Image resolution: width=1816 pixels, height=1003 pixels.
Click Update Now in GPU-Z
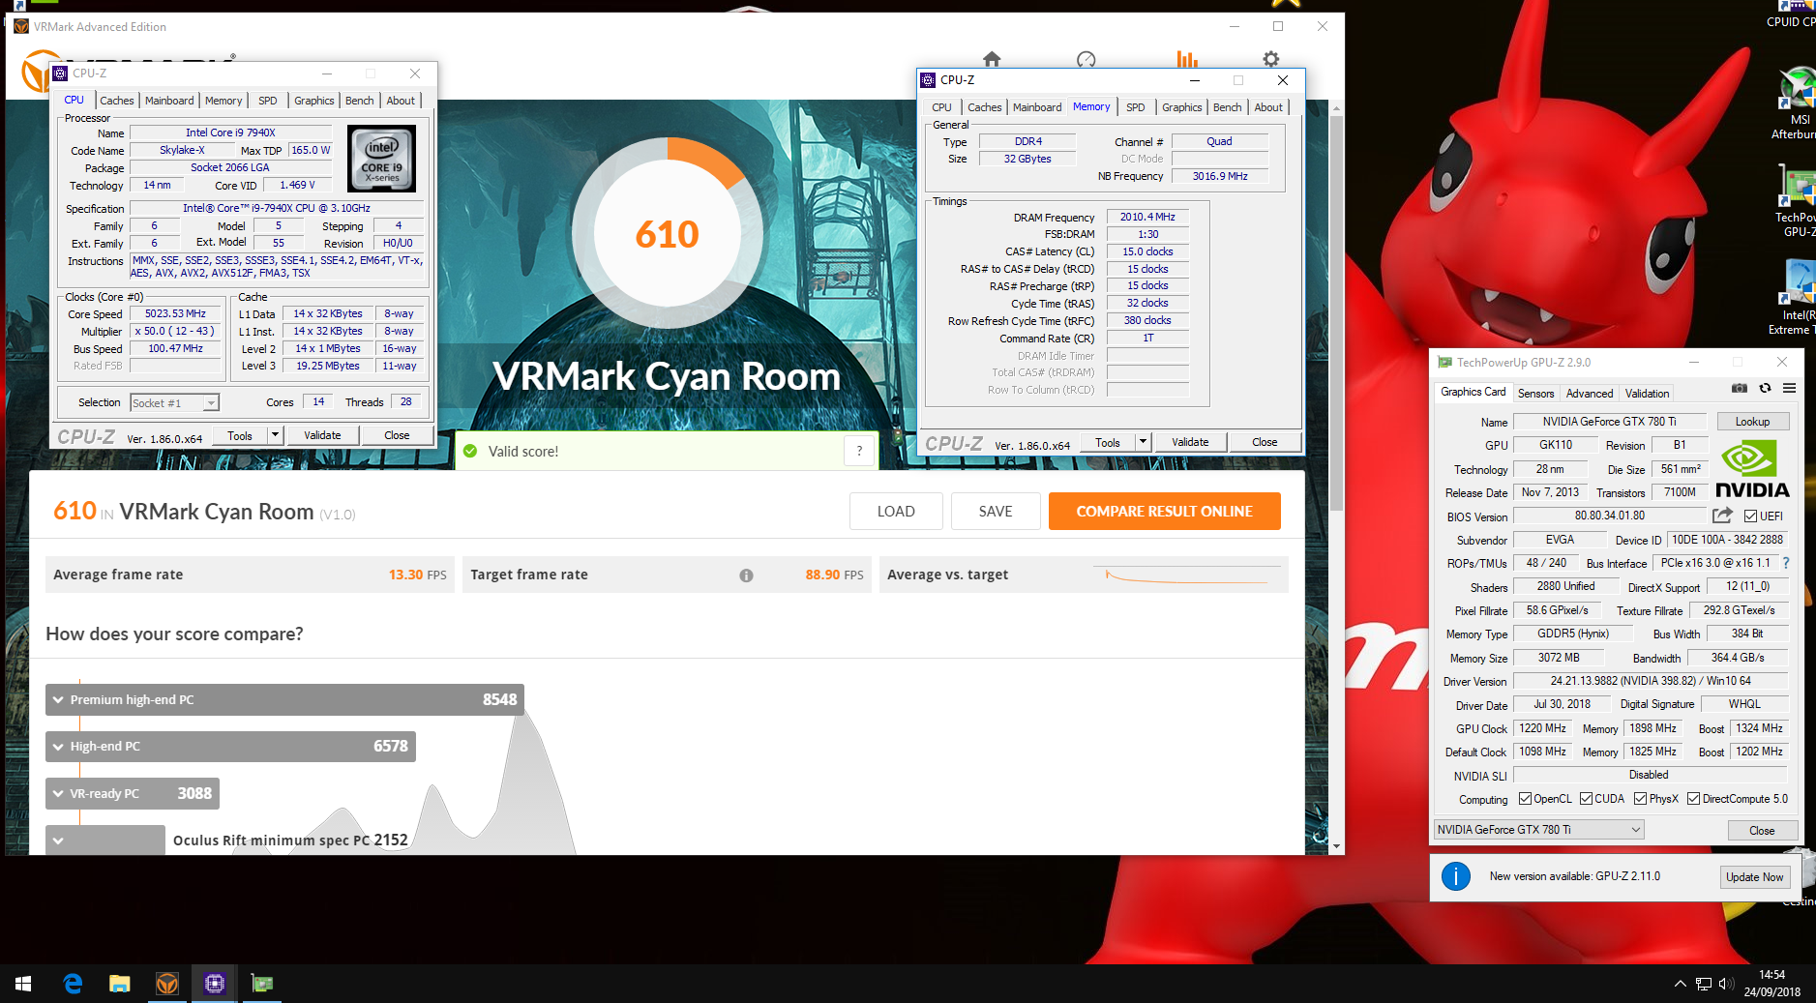click(x=1754, y=877)
